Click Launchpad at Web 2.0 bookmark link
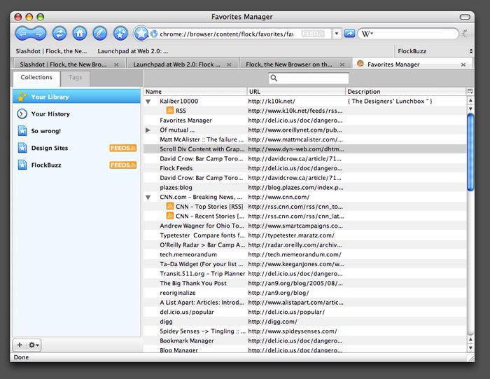The height and width of the screenshot is (379, 490). pos(133,51)
